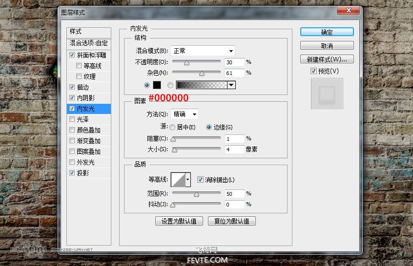Image resolution: width=413 pixels, height=266 pixels.
Task: Click the 杂色 value field
Action: pyautogui.click(x=235, y=73)
